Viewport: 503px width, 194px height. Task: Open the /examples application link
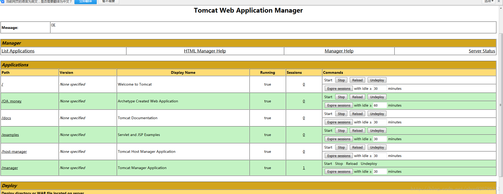point(10,135)
